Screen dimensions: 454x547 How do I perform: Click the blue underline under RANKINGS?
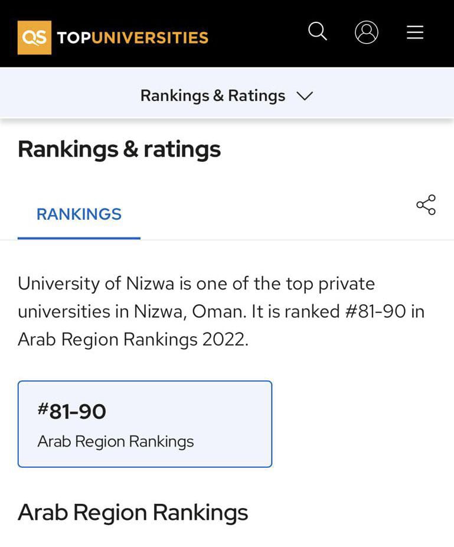click(79, 238)
